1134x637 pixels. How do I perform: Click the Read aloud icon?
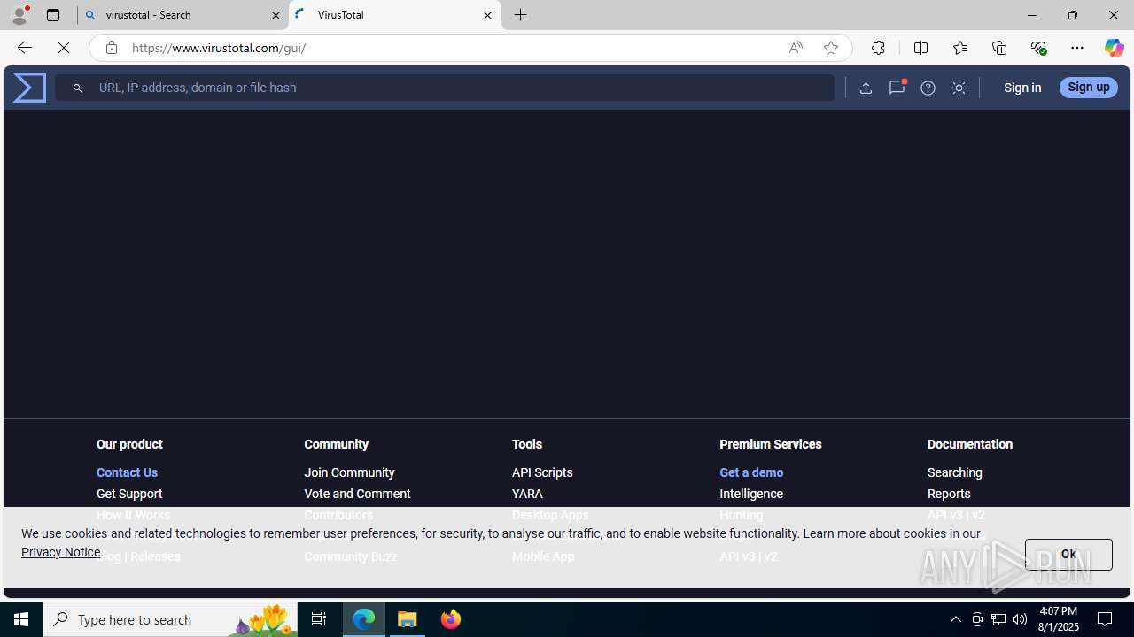796,48
